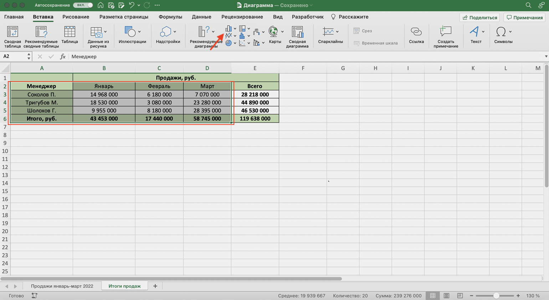This screenshot has height=300, width=549.
Task: Click the Поделиться share button
Action: (479, 17)
